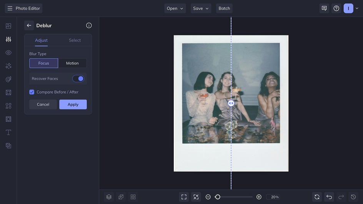Open the Layers panel icon
Image resolution: width=363 pixels, height=204 pixels.
(109, 197)
